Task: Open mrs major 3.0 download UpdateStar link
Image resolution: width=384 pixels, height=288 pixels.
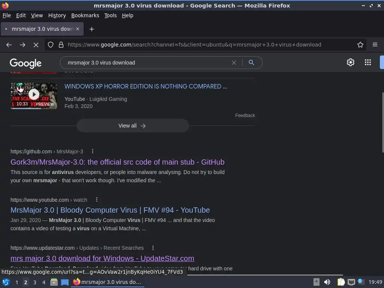Action: 102,258
